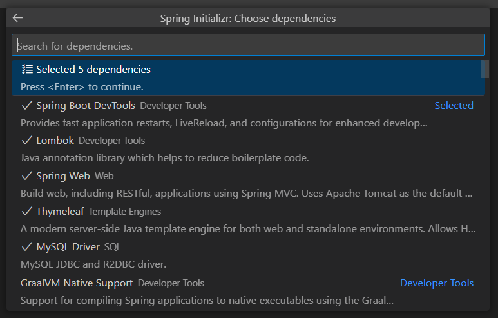This screenshot has width=498, height=318.
Task: Uncheck the Spring Boot DevTools checkmark
Action: pos(26,105)
